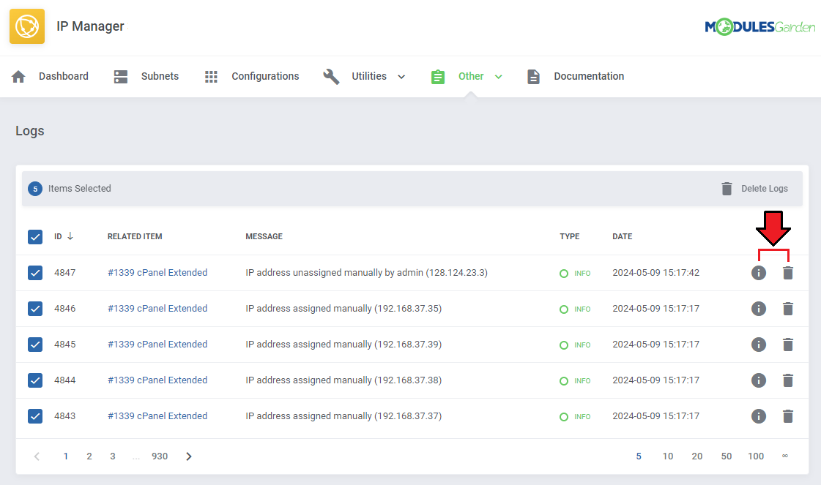821x485 pixels.
Task: Click the MESSAGE column header
Action: 264,236
